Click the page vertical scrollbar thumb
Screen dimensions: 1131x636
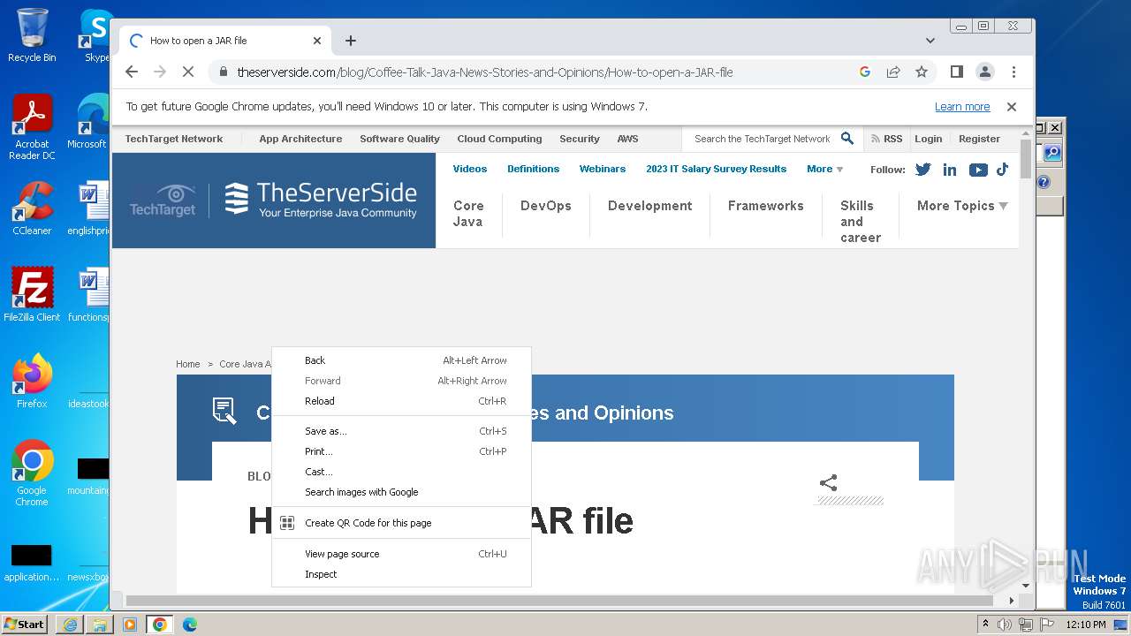tap(1025, 158)
